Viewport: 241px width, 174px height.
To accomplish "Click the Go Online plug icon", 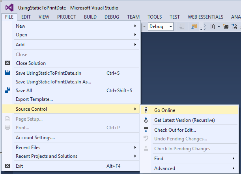I will 146,110.
